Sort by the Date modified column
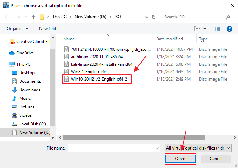The image size is (238, 168). [169, 39]
